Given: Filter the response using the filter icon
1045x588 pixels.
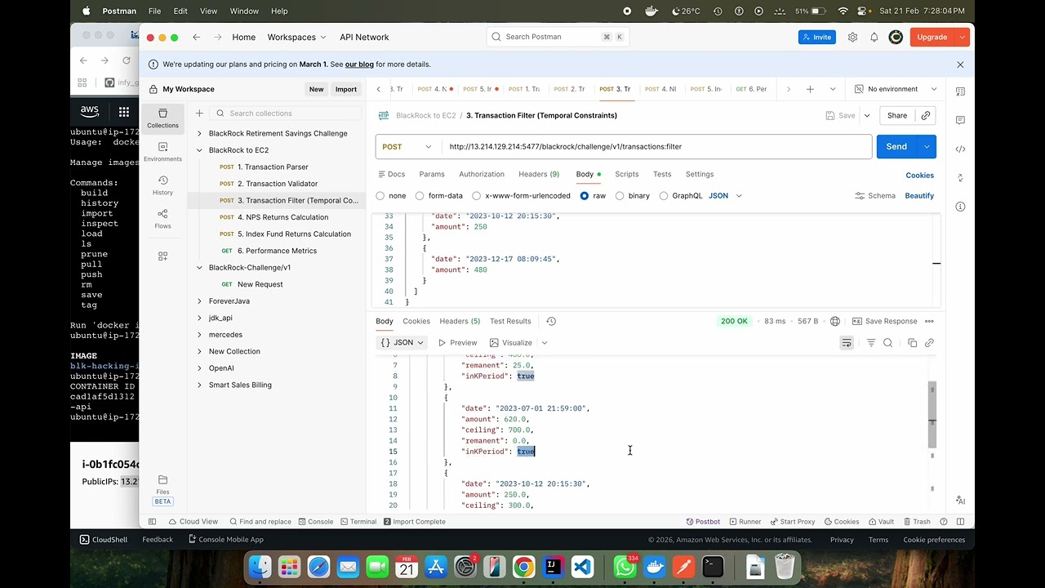Looking at the screenshot, I should (x=871, y=343).
